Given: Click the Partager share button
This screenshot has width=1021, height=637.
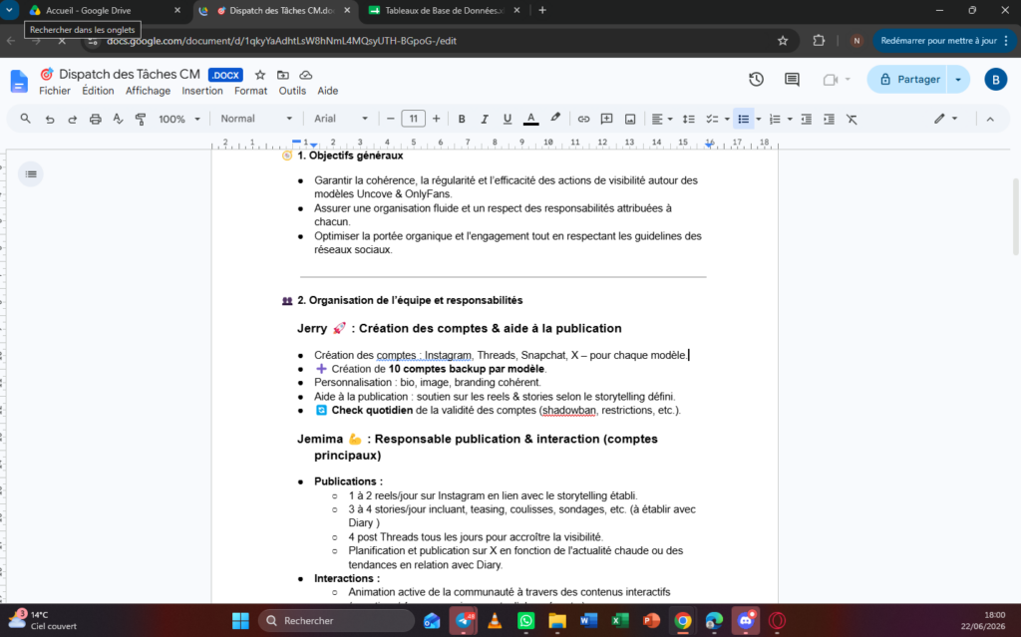Looking at the screenshot, I should coord(909,80).
